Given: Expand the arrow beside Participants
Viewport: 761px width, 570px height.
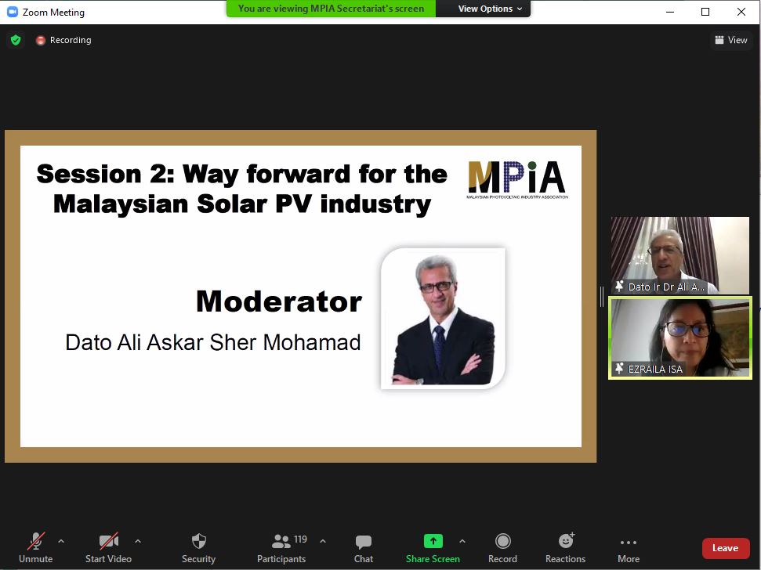Looking at the screenshot, I should coord(323,541).
